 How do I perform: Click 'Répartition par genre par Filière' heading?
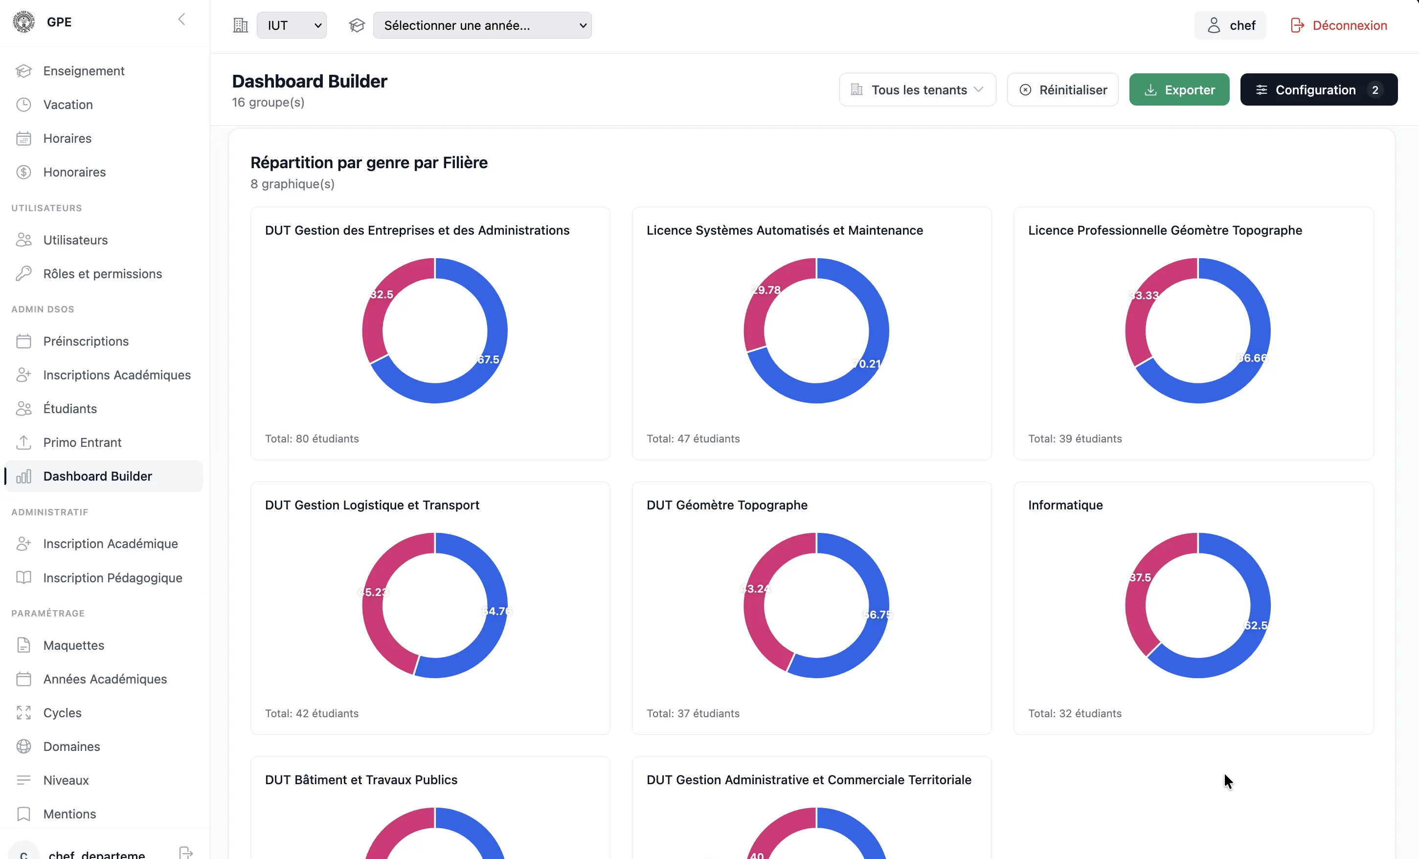coord(369,162)
